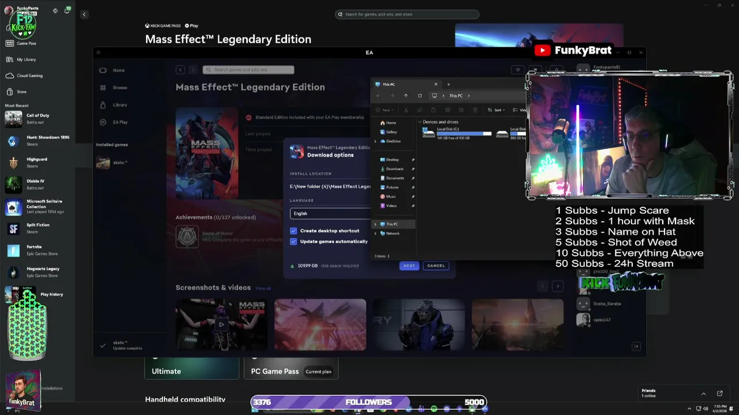
Task: Expand Friends panel chevron
Action: coord(703,394)
